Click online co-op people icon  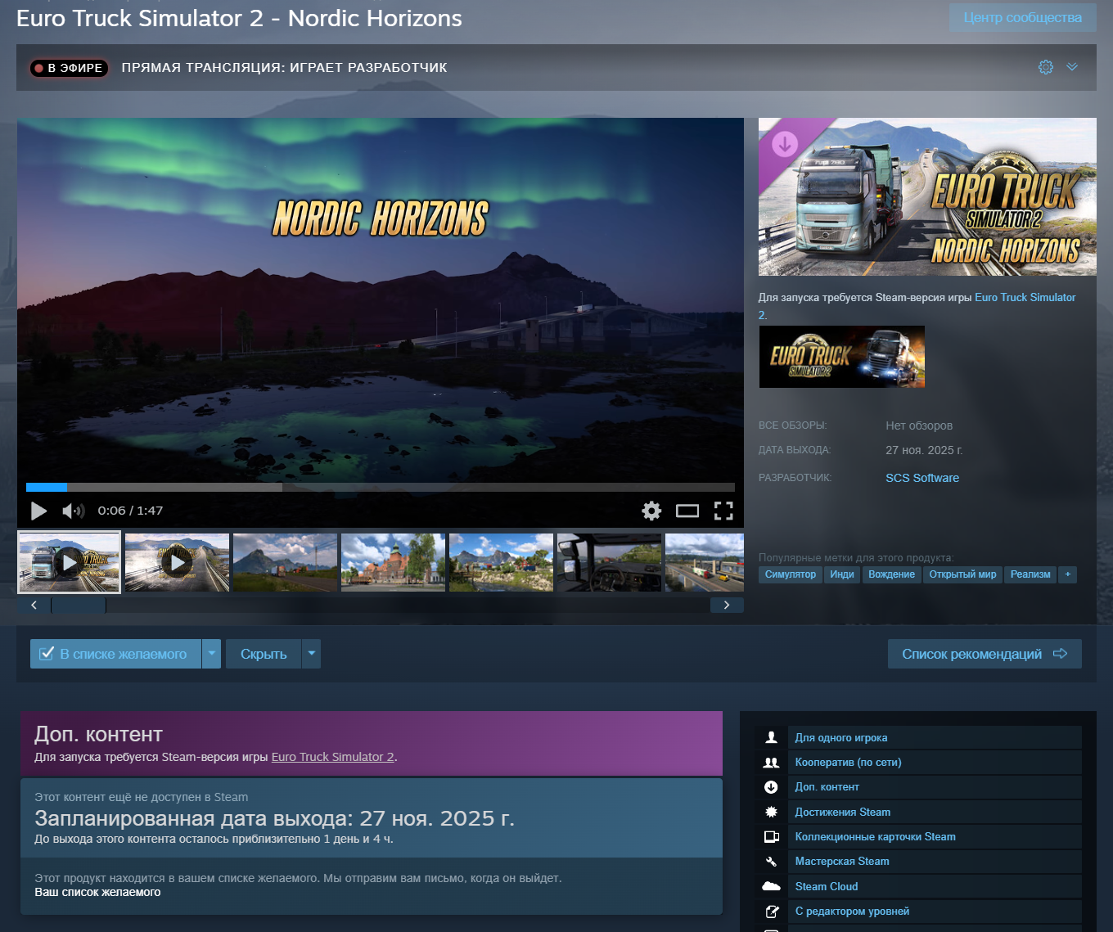[771, 763]
